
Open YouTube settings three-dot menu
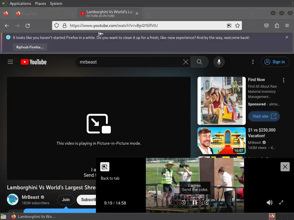coord(253,62)
